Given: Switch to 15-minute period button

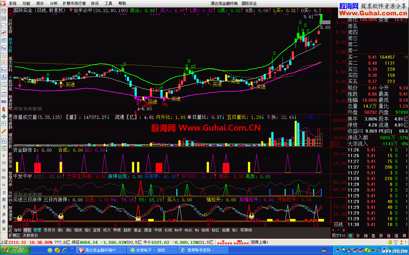Looking at the screenshot, I should point(4,163).
